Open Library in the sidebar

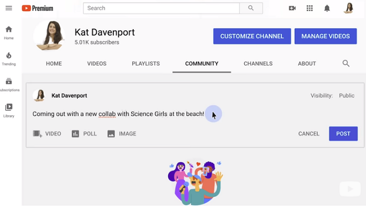[9, 110]
